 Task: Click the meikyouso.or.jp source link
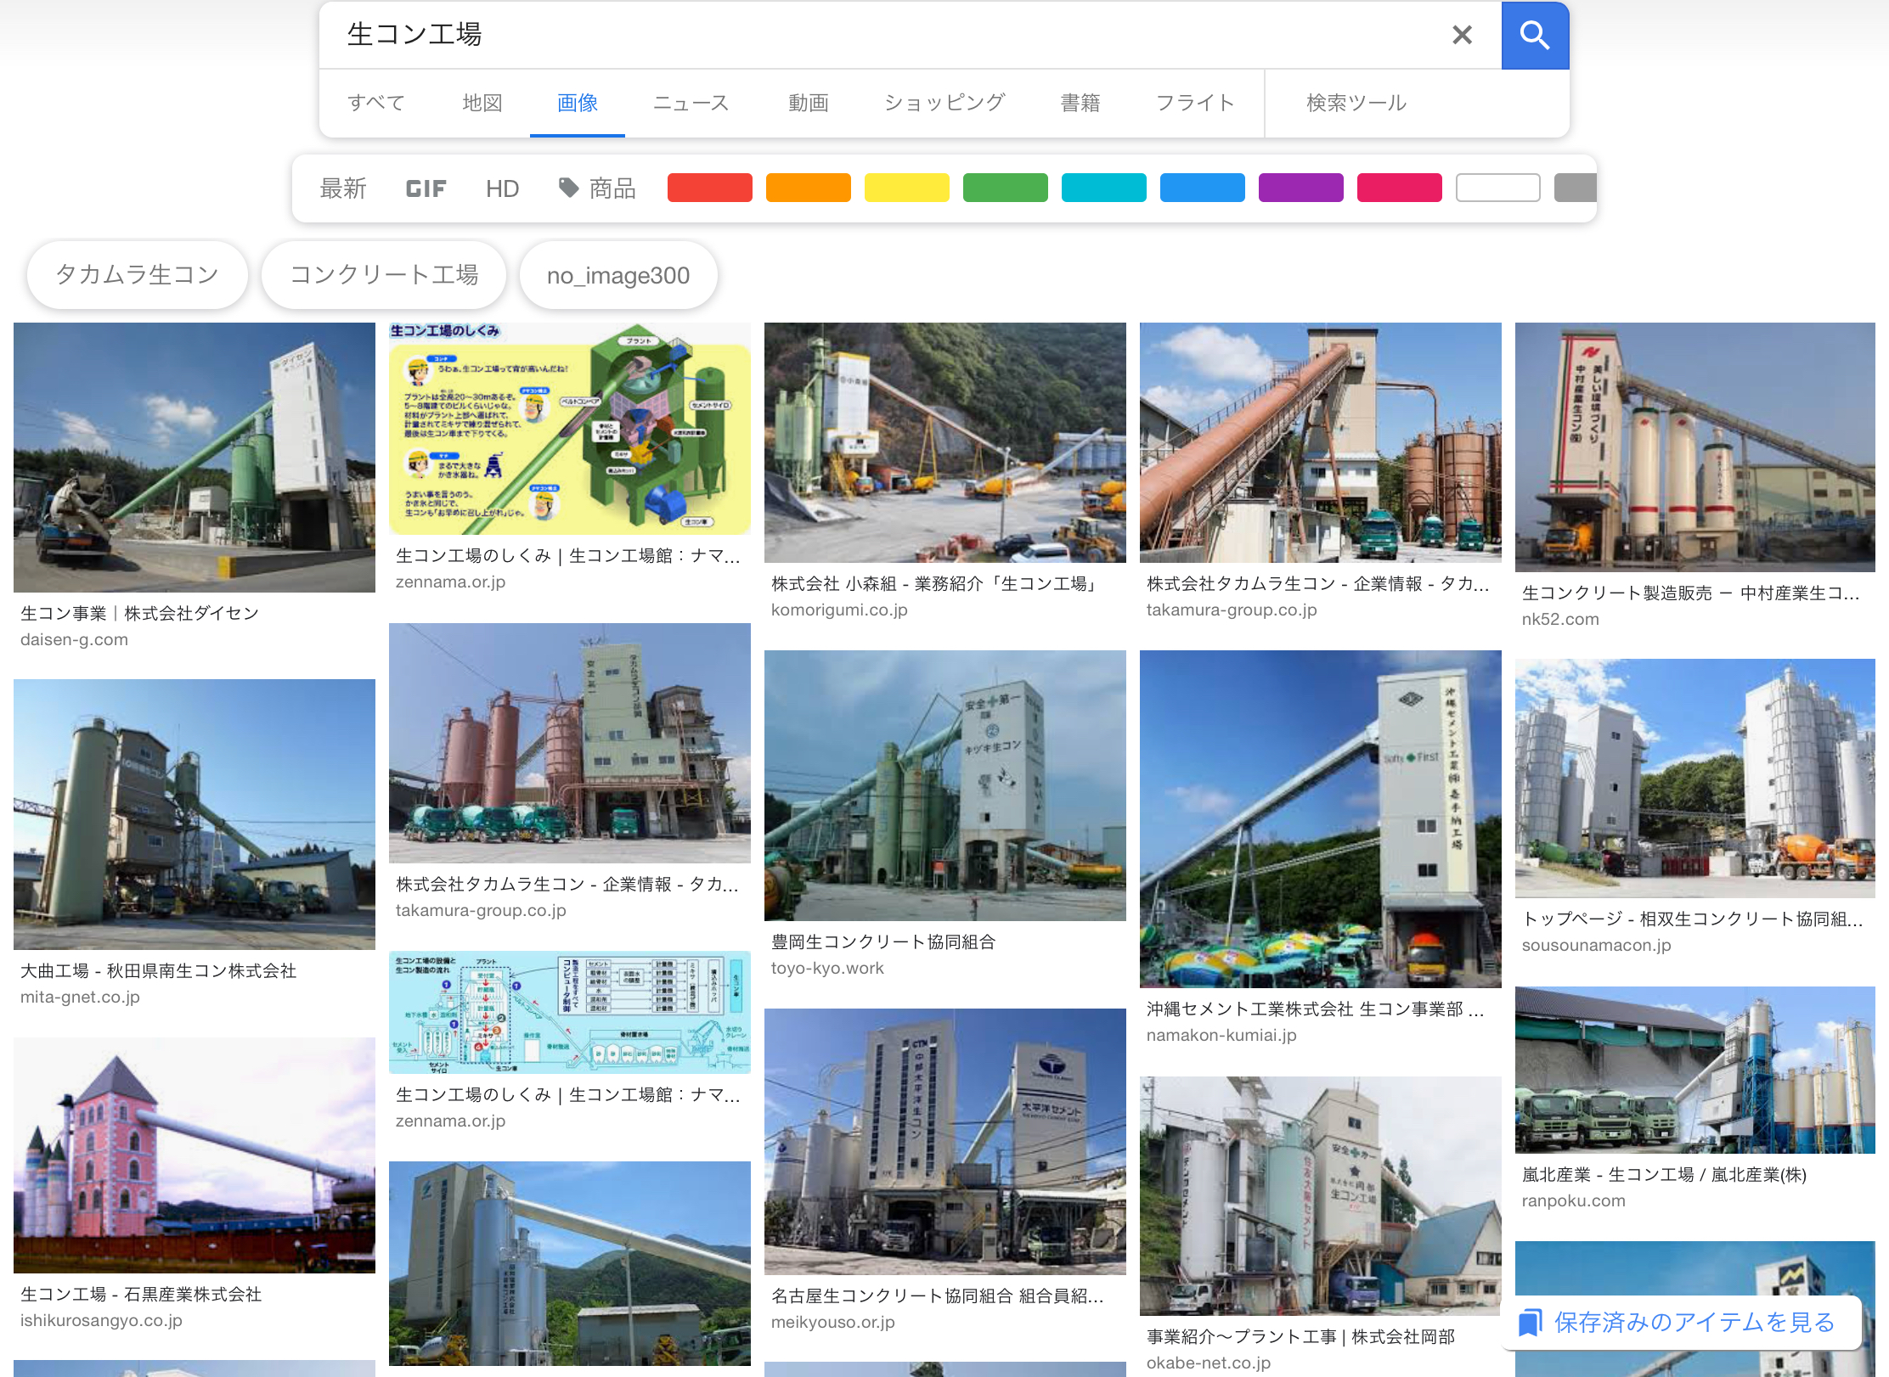(833, 1323)
